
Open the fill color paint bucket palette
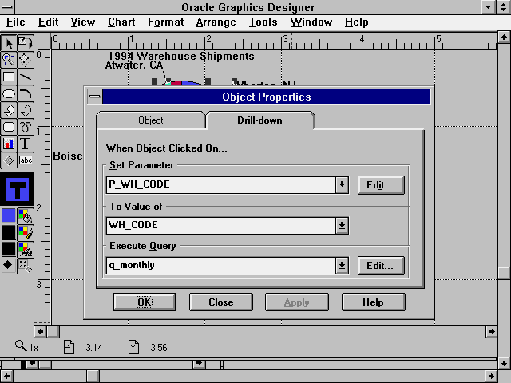pos(26,215)
